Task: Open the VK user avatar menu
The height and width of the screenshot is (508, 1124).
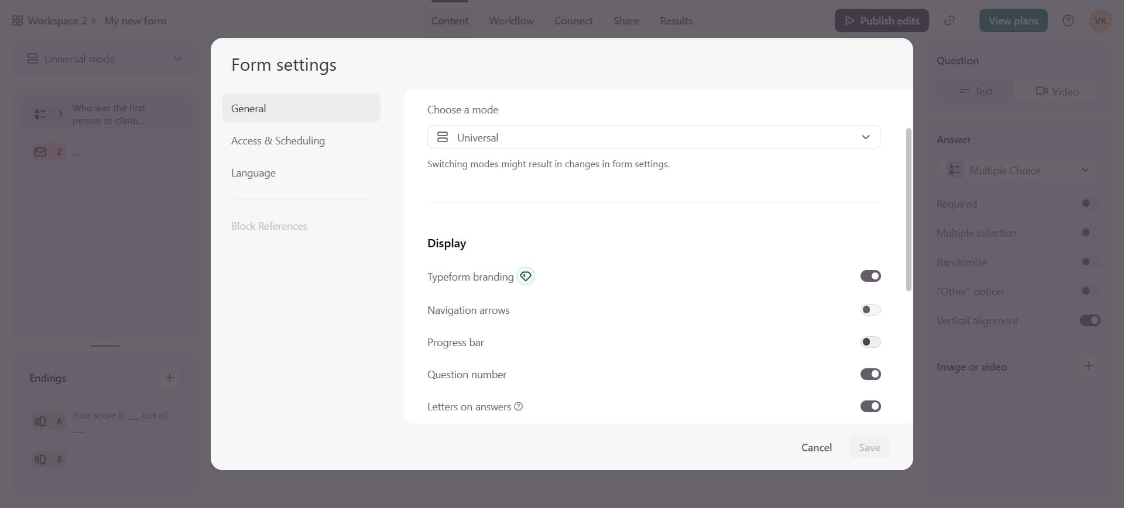Action: pos(1100,20)
